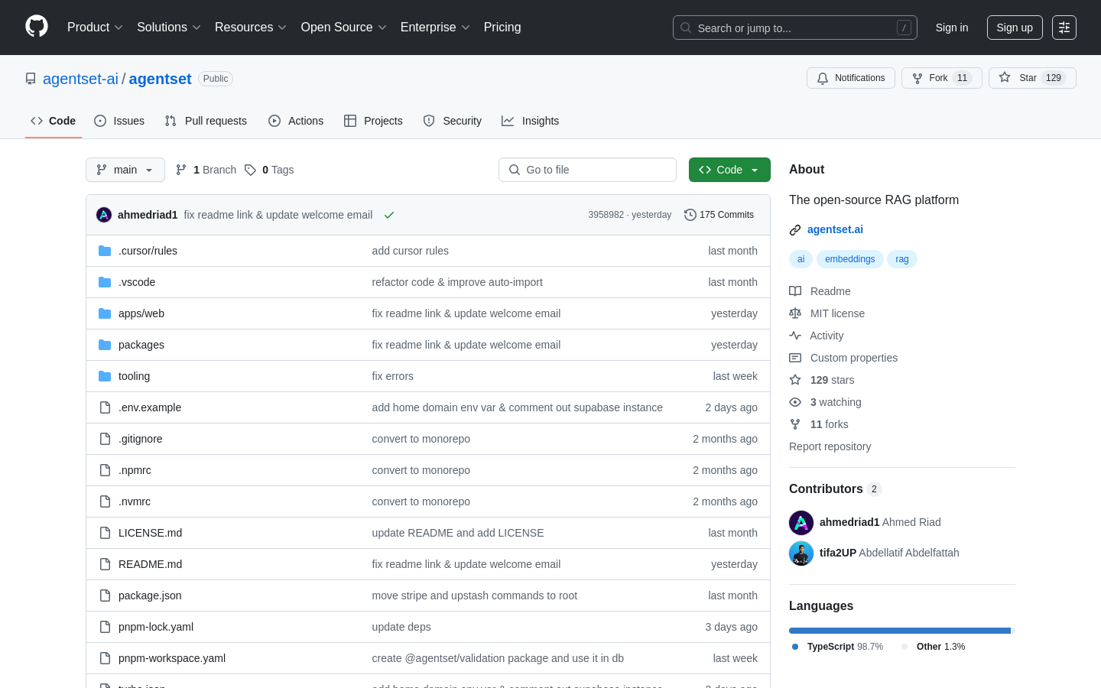Switch to the Security tab
The image size is (1101, 688).
[x=453, y=121]
